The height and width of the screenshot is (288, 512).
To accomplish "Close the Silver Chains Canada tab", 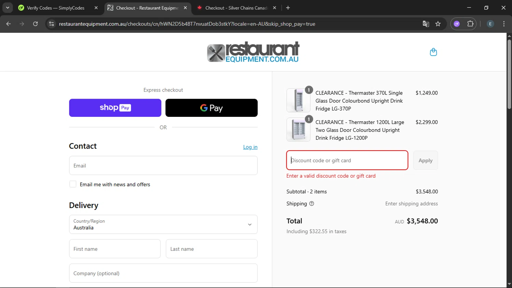I will (x=274, y=8).
